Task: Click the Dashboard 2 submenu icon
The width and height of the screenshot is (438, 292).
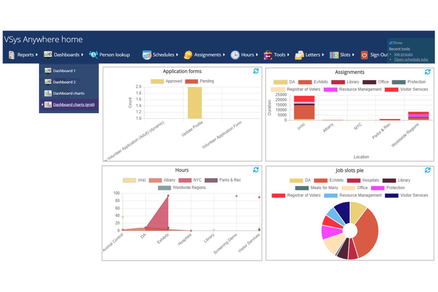Action: point(48,82)
